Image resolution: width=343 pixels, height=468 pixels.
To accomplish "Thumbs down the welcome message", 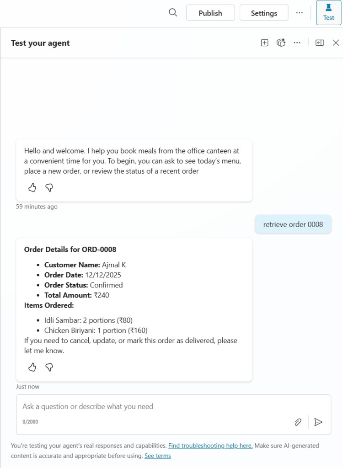I will [49, 188].
